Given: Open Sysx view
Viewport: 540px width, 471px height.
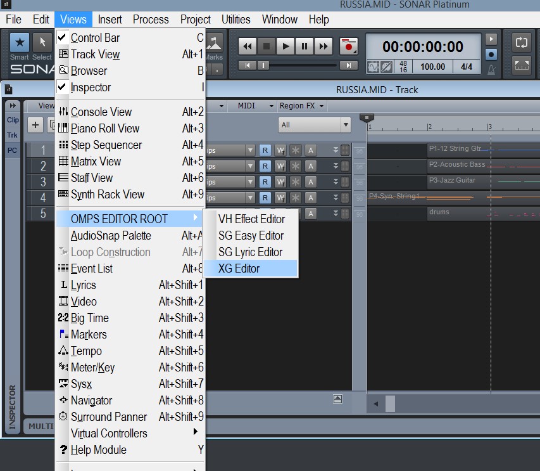Looking at the screenshot, I should coord(130,384).
